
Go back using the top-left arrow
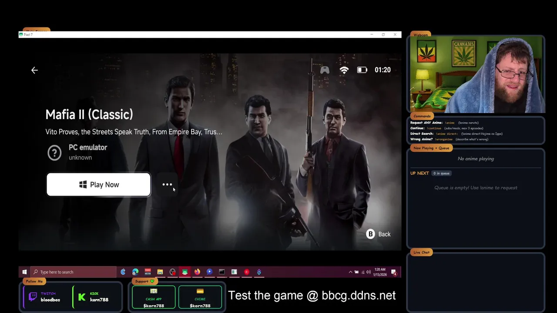(x=34, y=70)
